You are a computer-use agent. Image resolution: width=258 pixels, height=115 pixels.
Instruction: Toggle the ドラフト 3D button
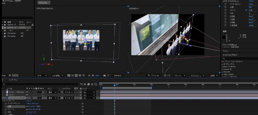(x=153, y=75)
